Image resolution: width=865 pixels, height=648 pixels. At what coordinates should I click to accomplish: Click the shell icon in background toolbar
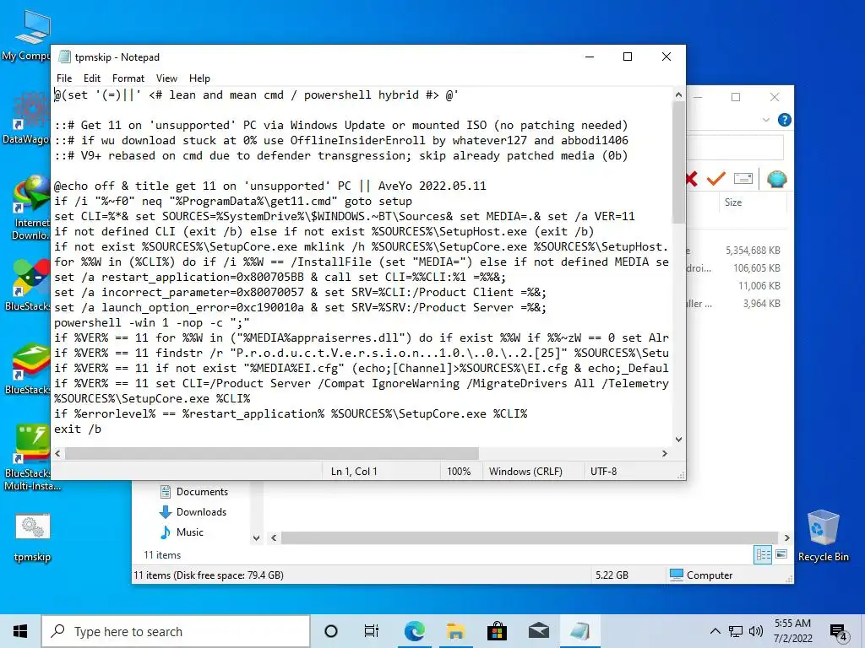(777, 179)
